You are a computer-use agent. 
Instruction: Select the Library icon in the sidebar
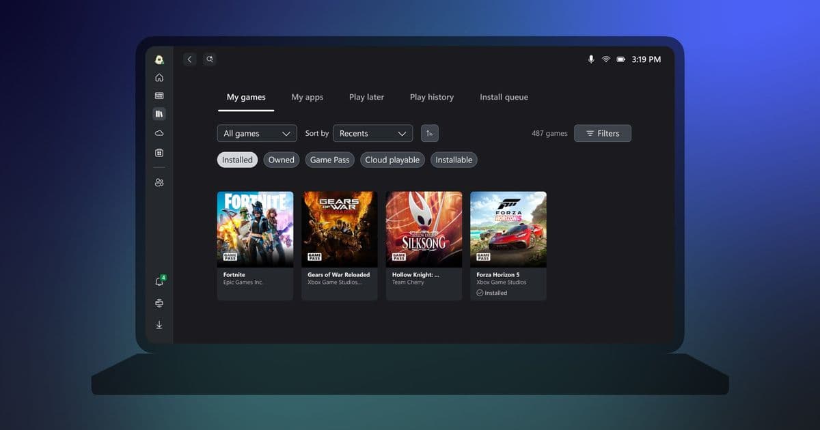pyautogui.click(x=159, y=113)
